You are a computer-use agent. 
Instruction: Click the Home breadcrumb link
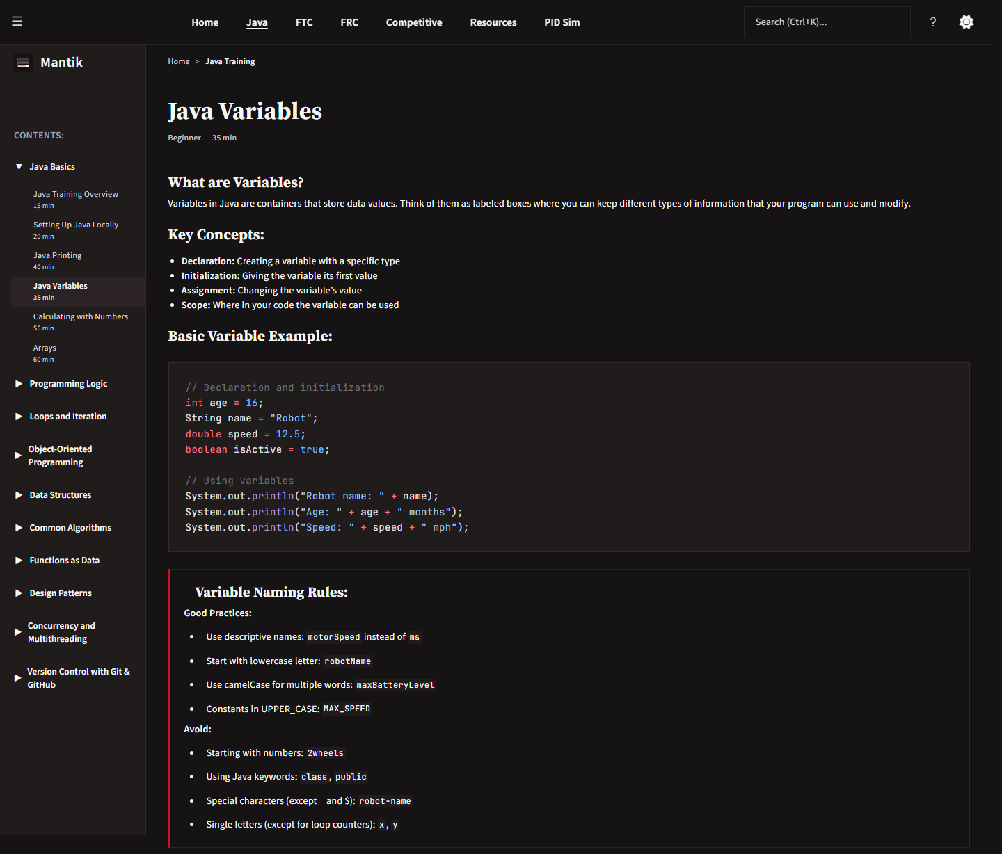[x=179, y=61]
